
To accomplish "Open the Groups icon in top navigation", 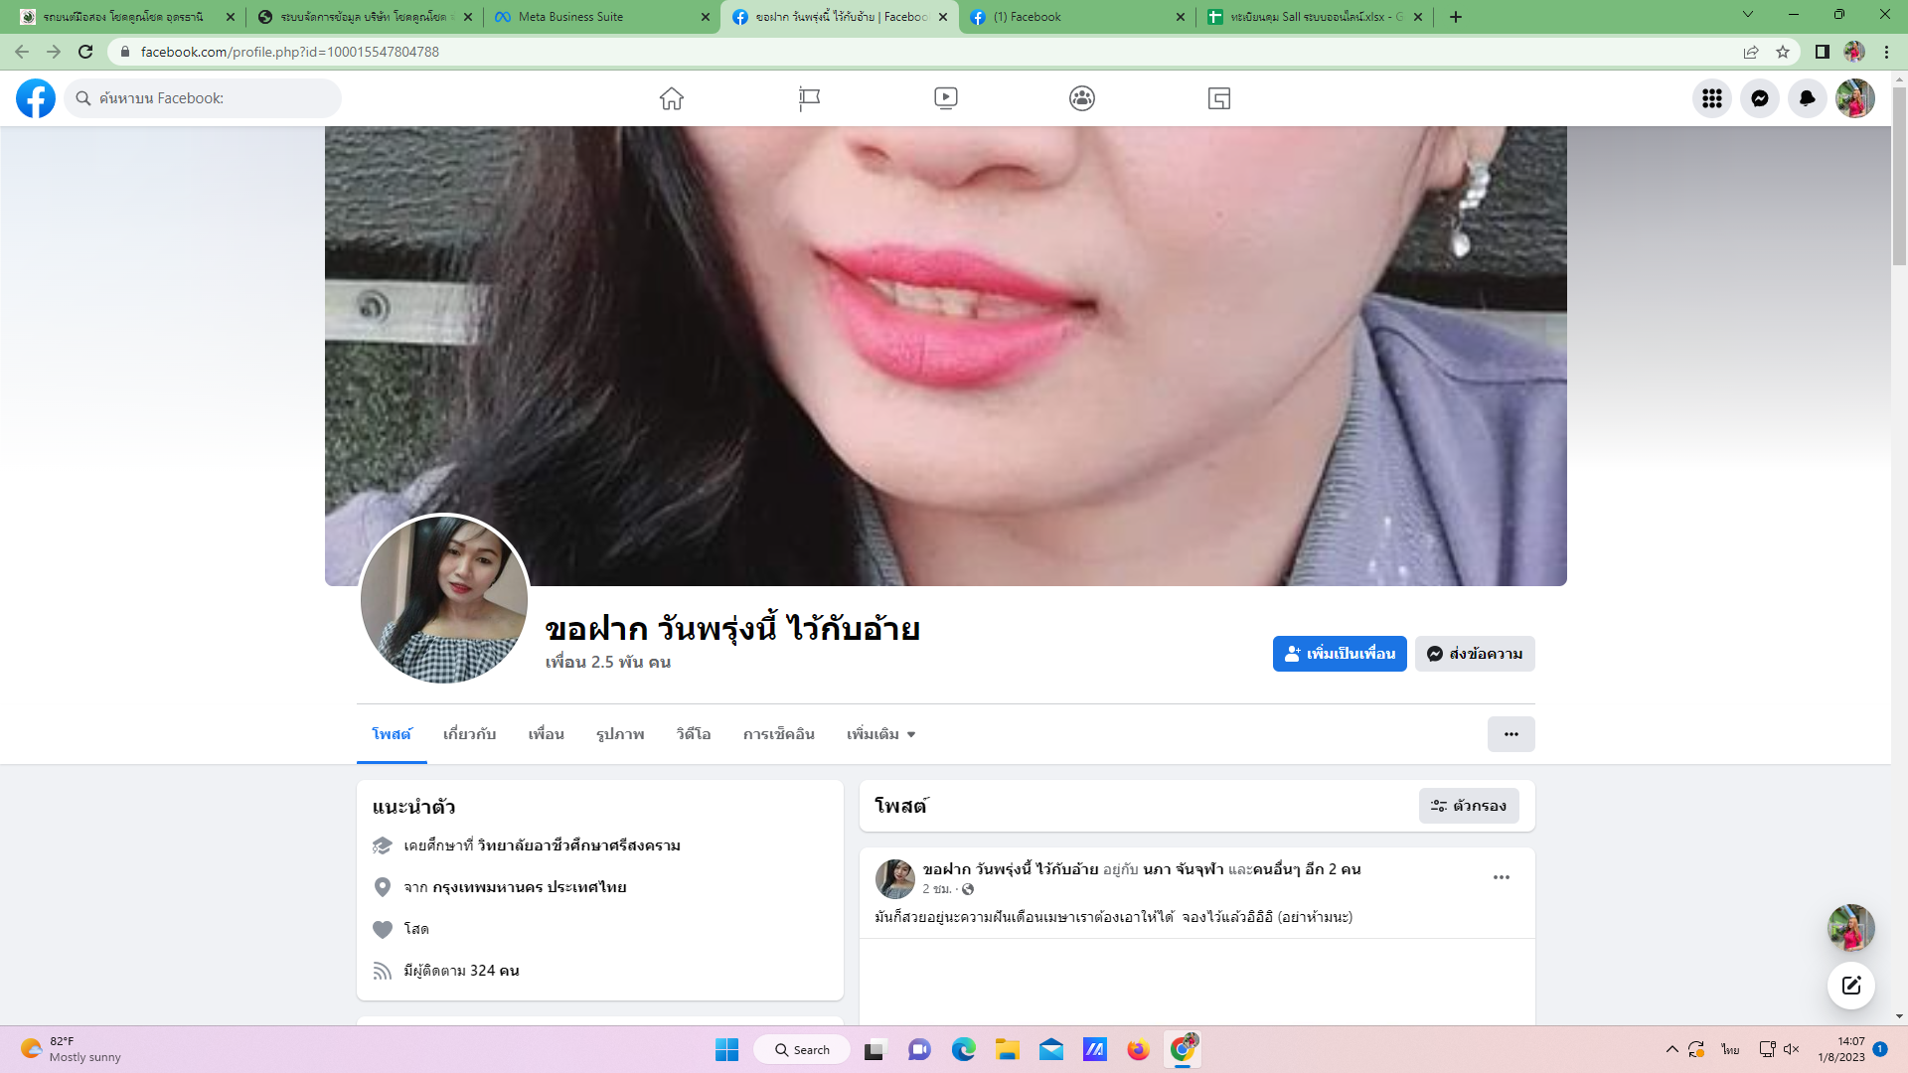I will pyautogui.click(x=1082, y=98).
